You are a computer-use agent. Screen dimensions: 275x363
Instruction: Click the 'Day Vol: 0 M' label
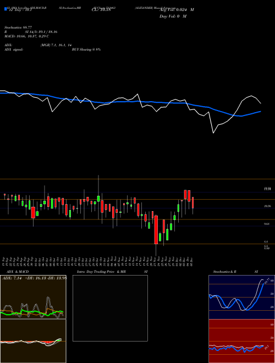coord(173,16)
